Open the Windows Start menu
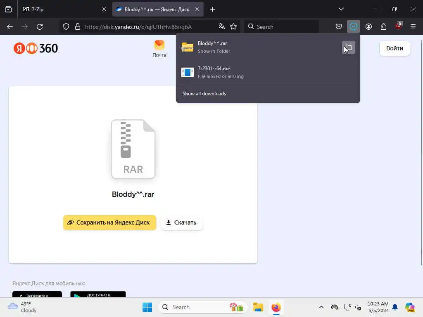 pyautogui.click(x=147, y=307)
